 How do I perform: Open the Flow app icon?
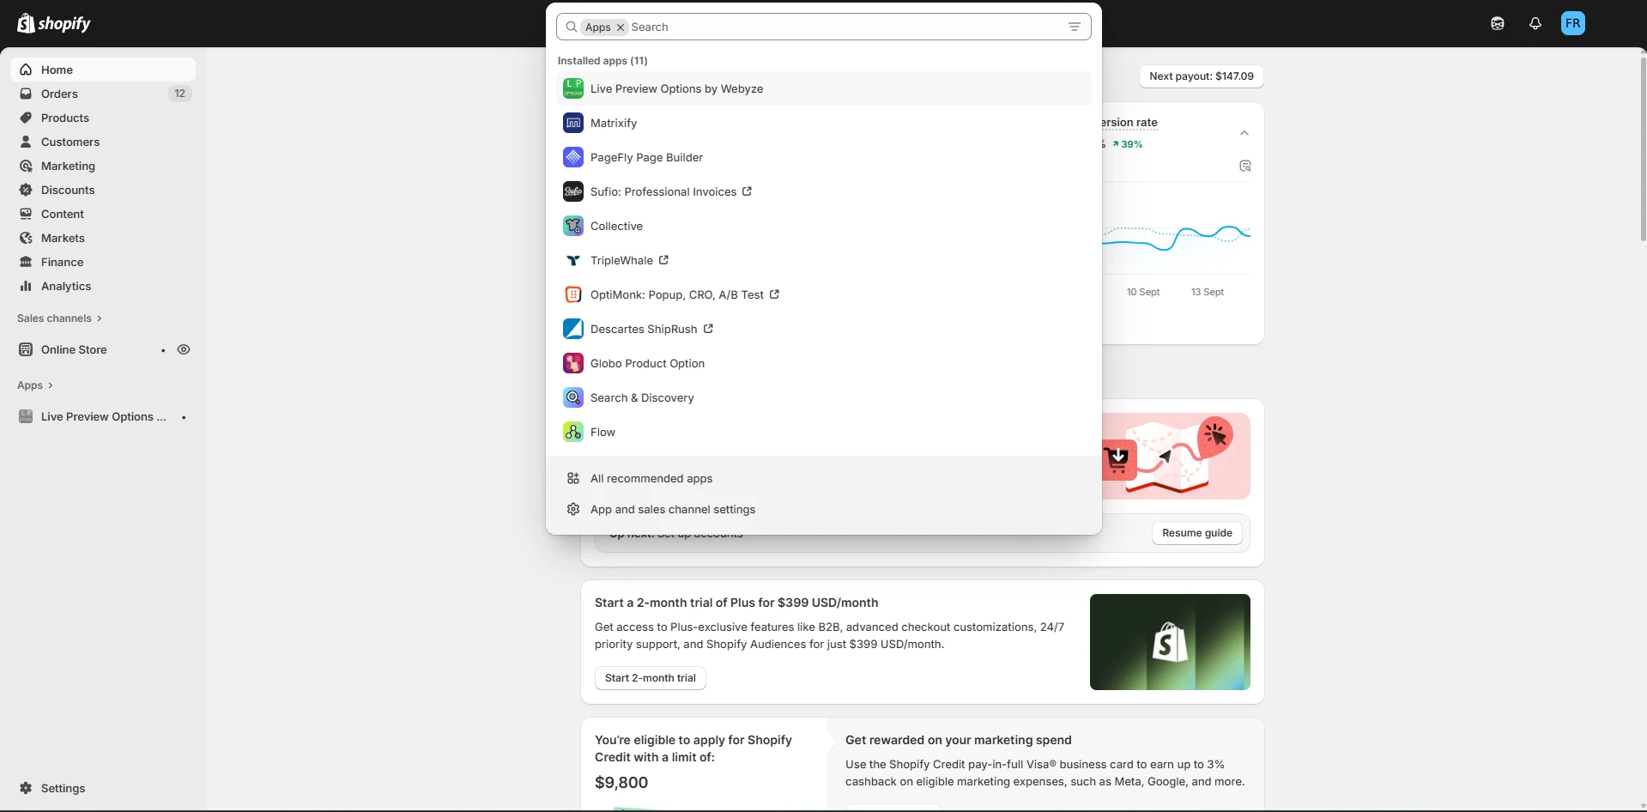tap(572, 432)
